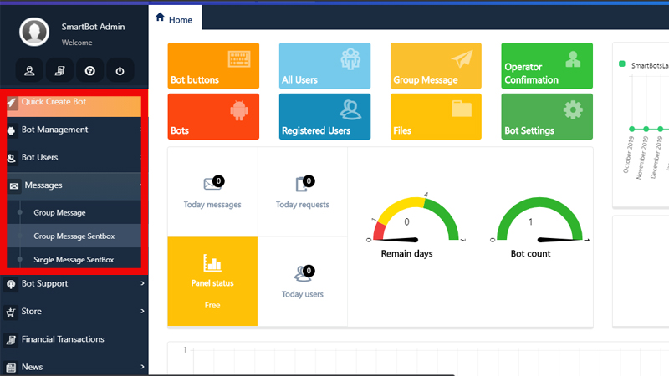This screenshot has width=669, height=376.
Task: Open the help question mark icon
Action: 89,71
